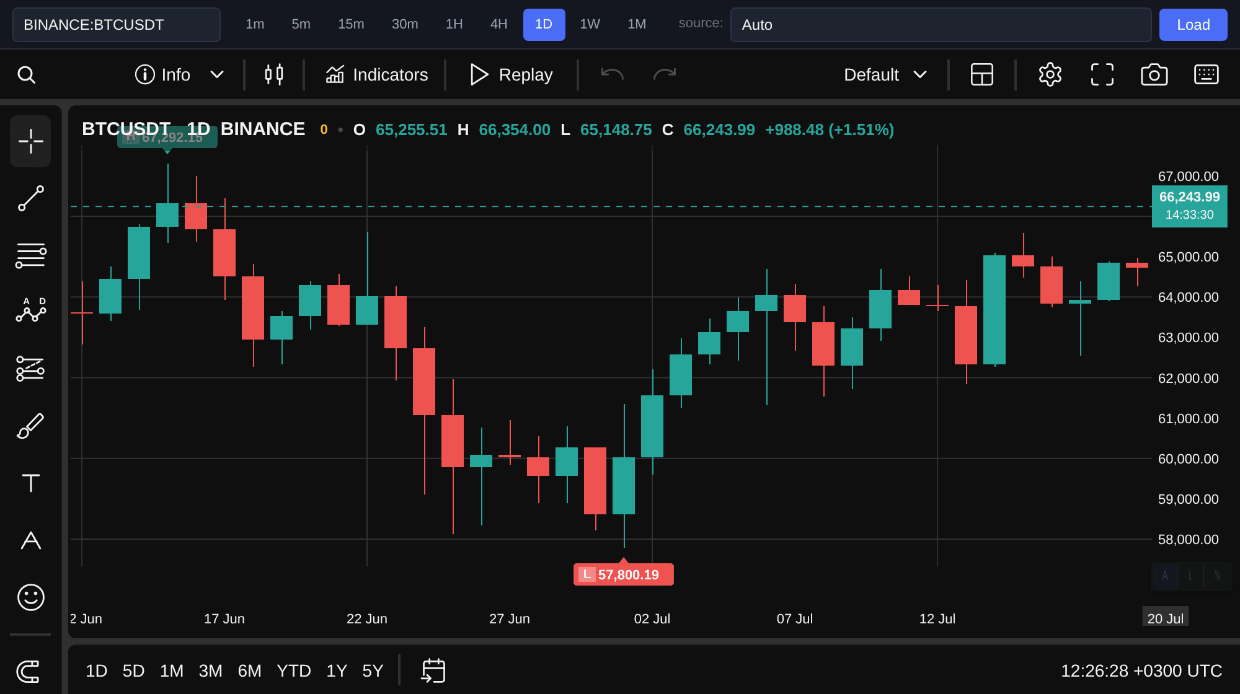1240x694 pixels.
Task: Select the brush drawing tool
Action: click(30, 426)
